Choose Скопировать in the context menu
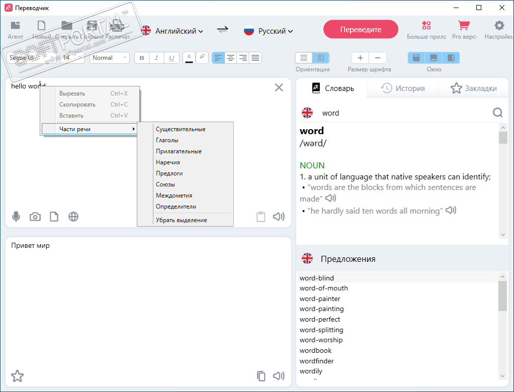This screenshot has height=392, width=514. point(90,105)
